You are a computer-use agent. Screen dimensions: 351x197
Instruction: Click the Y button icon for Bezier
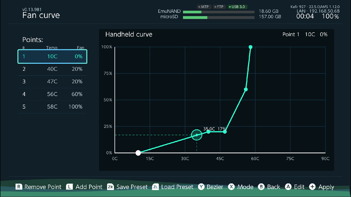[x=201, y=187]
